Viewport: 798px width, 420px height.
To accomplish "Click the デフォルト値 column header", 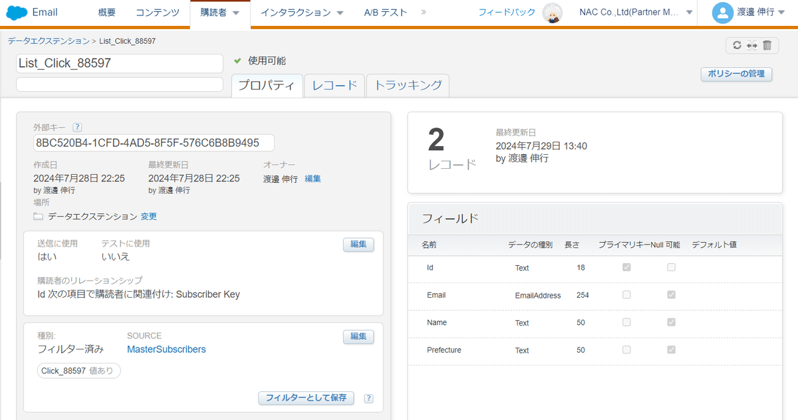I will tap(714, 245).
